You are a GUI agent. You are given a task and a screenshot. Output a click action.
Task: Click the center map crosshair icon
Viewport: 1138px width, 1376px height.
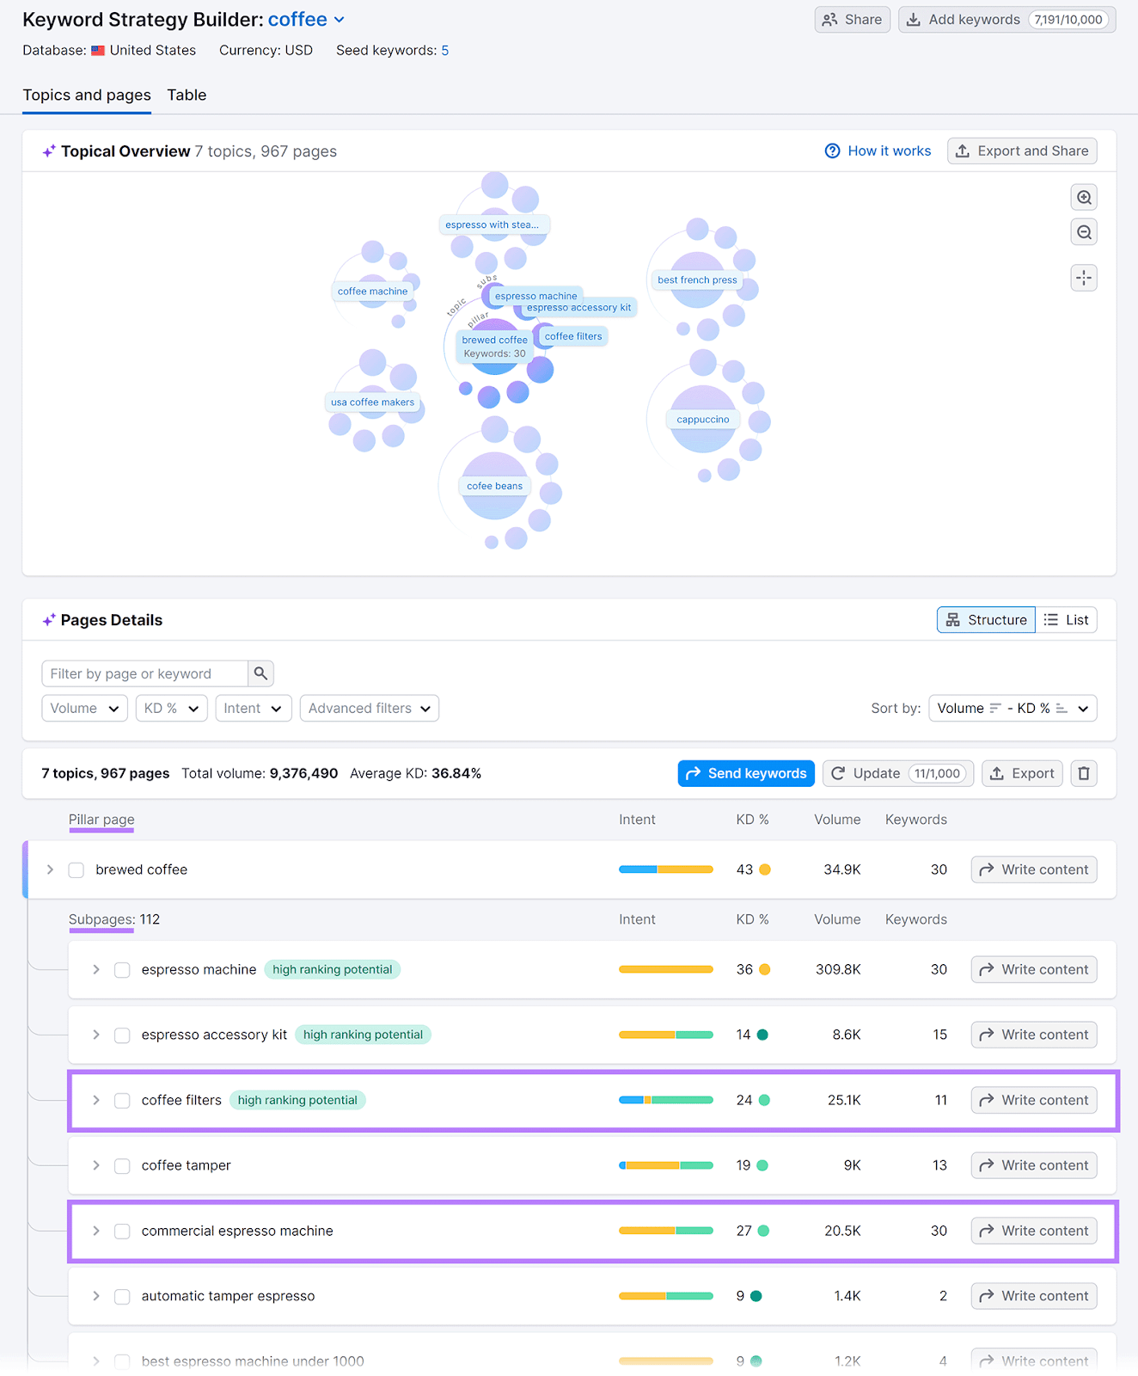(1084, 278)
